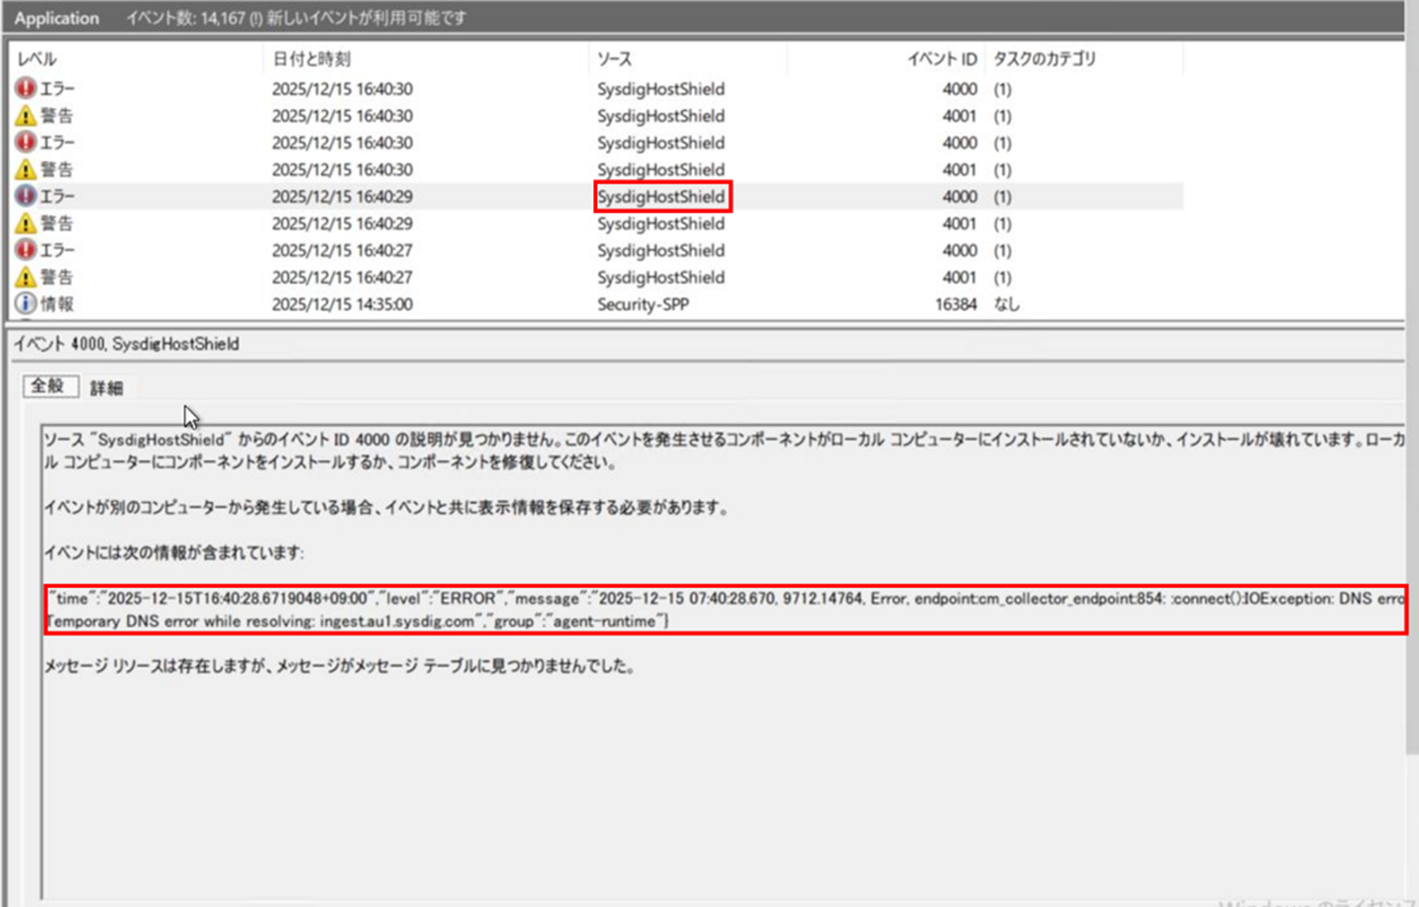
Task: Switch to the 全般 (General) tab
Action: (x=50, y=388)
